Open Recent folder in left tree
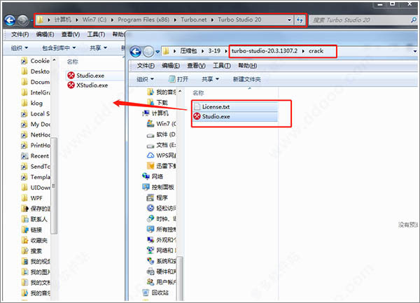Viewport: 420px width, 303px height. [x=35, y=156]
